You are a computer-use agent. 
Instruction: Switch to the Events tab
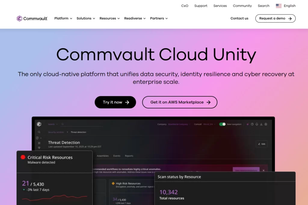click(117, 156)
